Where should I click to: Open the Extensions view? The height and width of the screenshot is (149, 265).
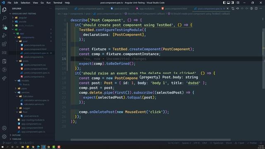(x=4, y=44)
